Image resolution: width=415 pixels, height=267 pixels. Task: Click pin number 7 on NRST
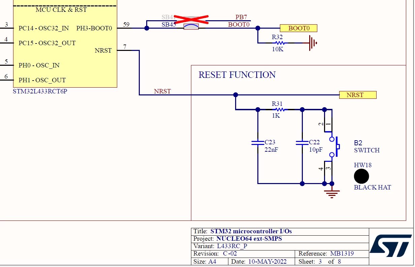[x=125, y=47]
